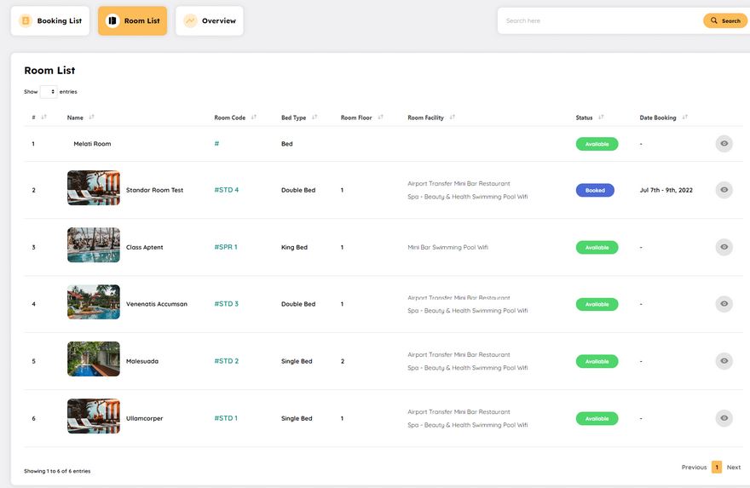Open Ullamcorper room thumbnail
The width and height of the screenshot is (750, 488).
94,416
